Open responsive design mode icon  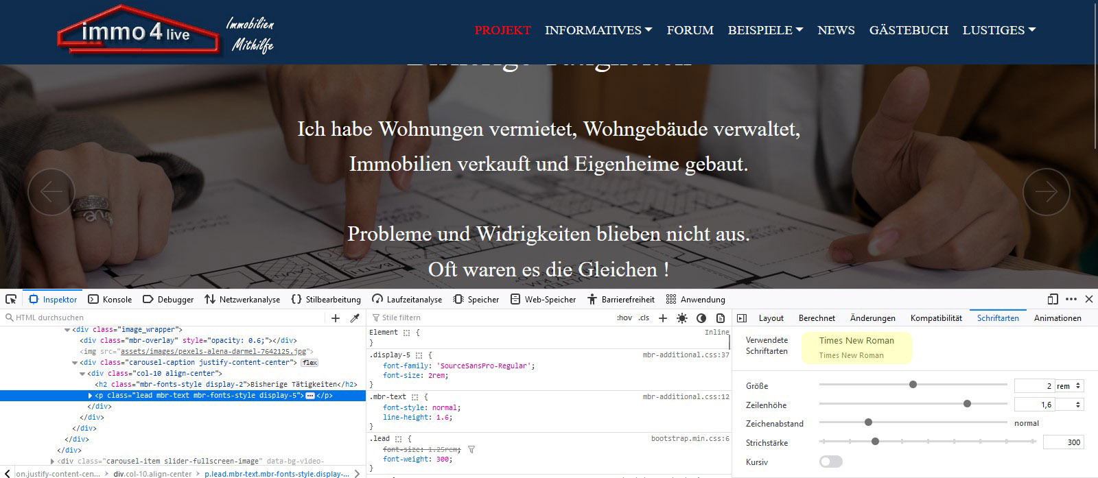tap(1053, 300)
